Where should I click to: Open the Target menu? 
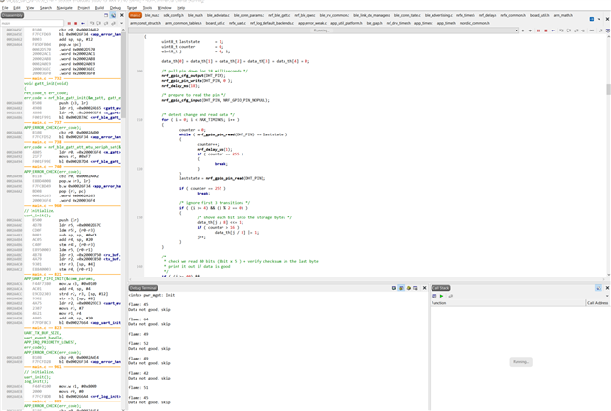(132, 8)
